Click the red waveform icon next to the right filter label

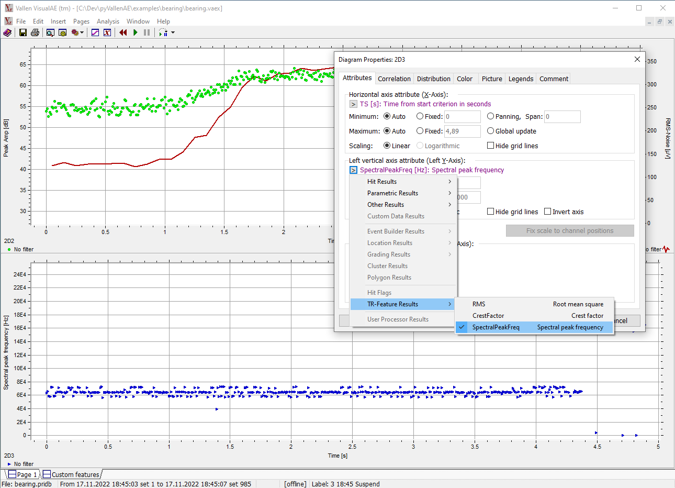tap(666, 249)
